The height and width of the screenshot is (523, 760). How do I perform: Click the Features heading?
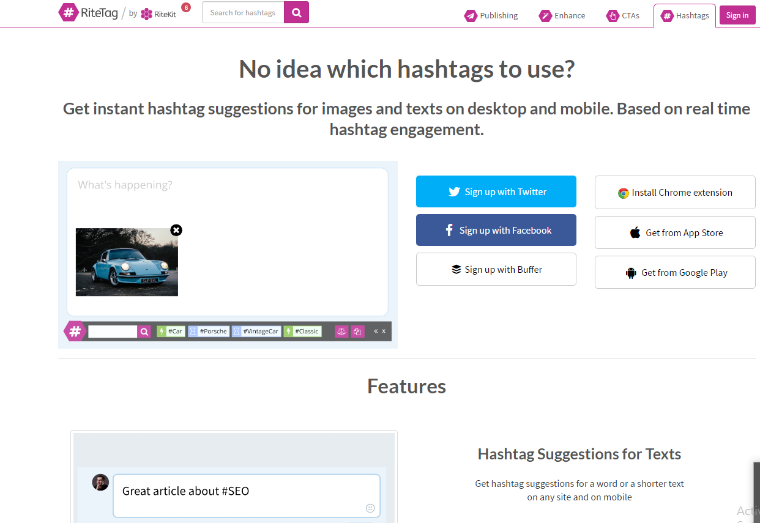(406, 386)
